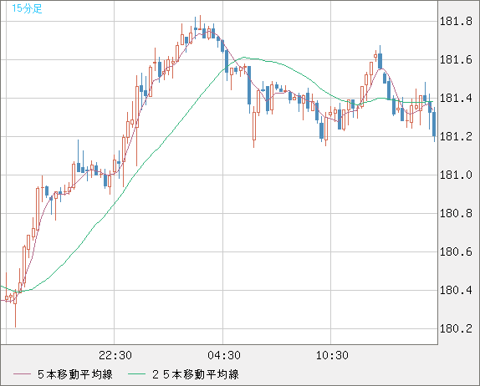Click the pink 5-period legend line sample

[22, 374]
